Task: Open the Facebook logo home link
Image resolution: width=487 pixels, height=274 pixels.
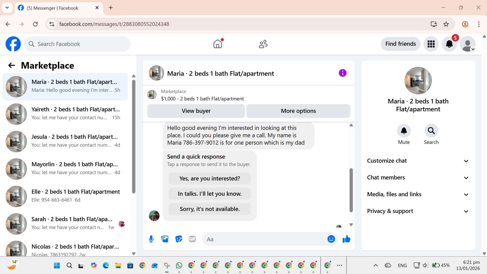Action: (13, 44)
